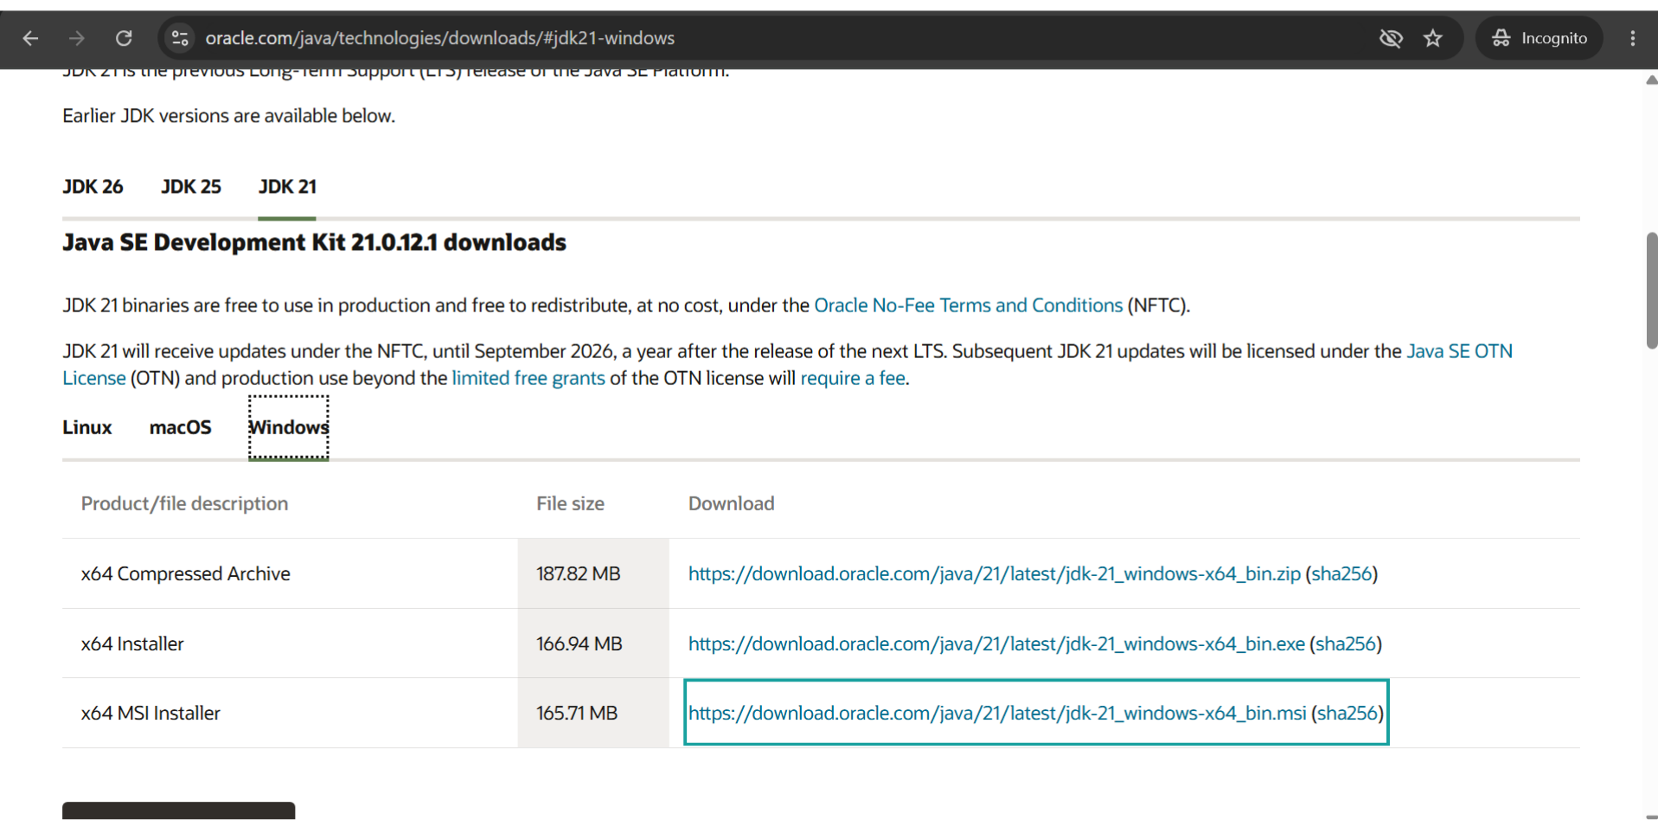Switch to the JDK 25 tab
This screenshot has height=826, width=1658.
pyautogui.click(x=191, y=187)
